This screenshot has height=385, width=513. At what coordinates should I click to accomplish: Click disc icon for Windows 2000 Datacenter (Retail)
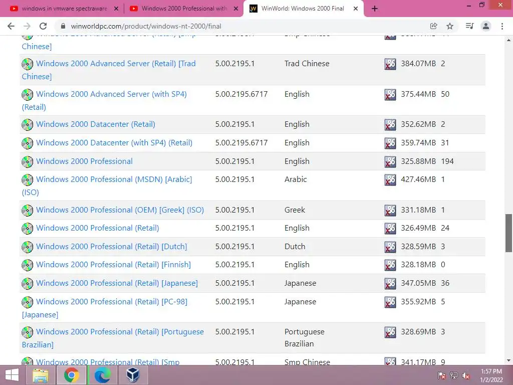tap(27, 124)
